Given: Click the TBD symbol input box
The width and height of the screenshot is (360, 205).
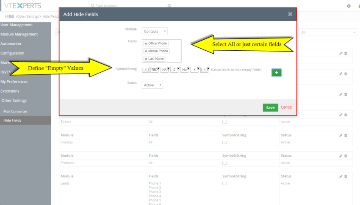Looking at the screenshot, I should [154, 70].
